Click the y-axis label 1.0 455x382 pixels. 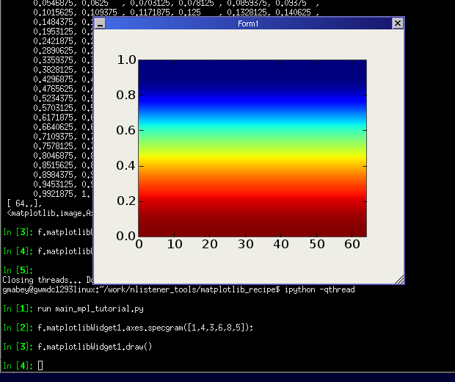point(126,60)
